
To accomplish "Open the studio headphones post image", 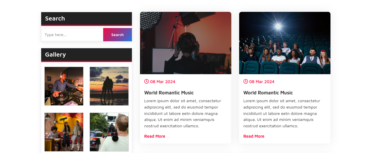I will [x=186, y=43].
